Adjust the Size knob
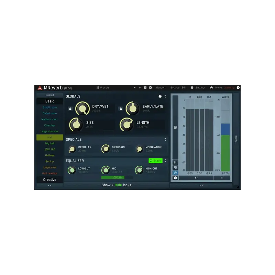 (x=76, y=125)
